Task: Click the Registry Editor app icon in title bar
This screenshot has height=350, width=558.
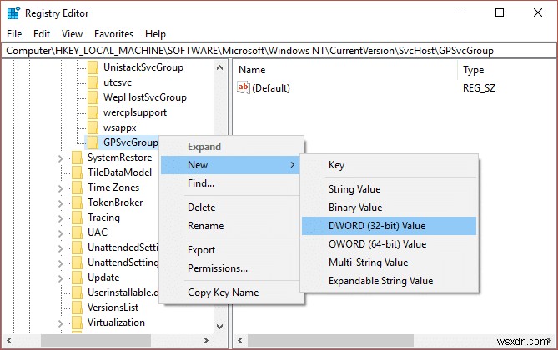Action: click(x=14, y=13)
